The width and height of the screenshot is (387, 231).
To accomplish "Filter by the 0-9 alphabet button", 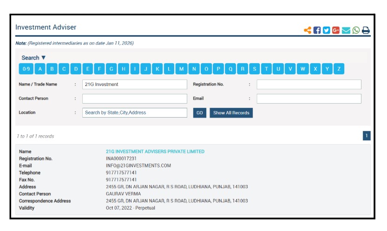I will (x=26, y=69).
